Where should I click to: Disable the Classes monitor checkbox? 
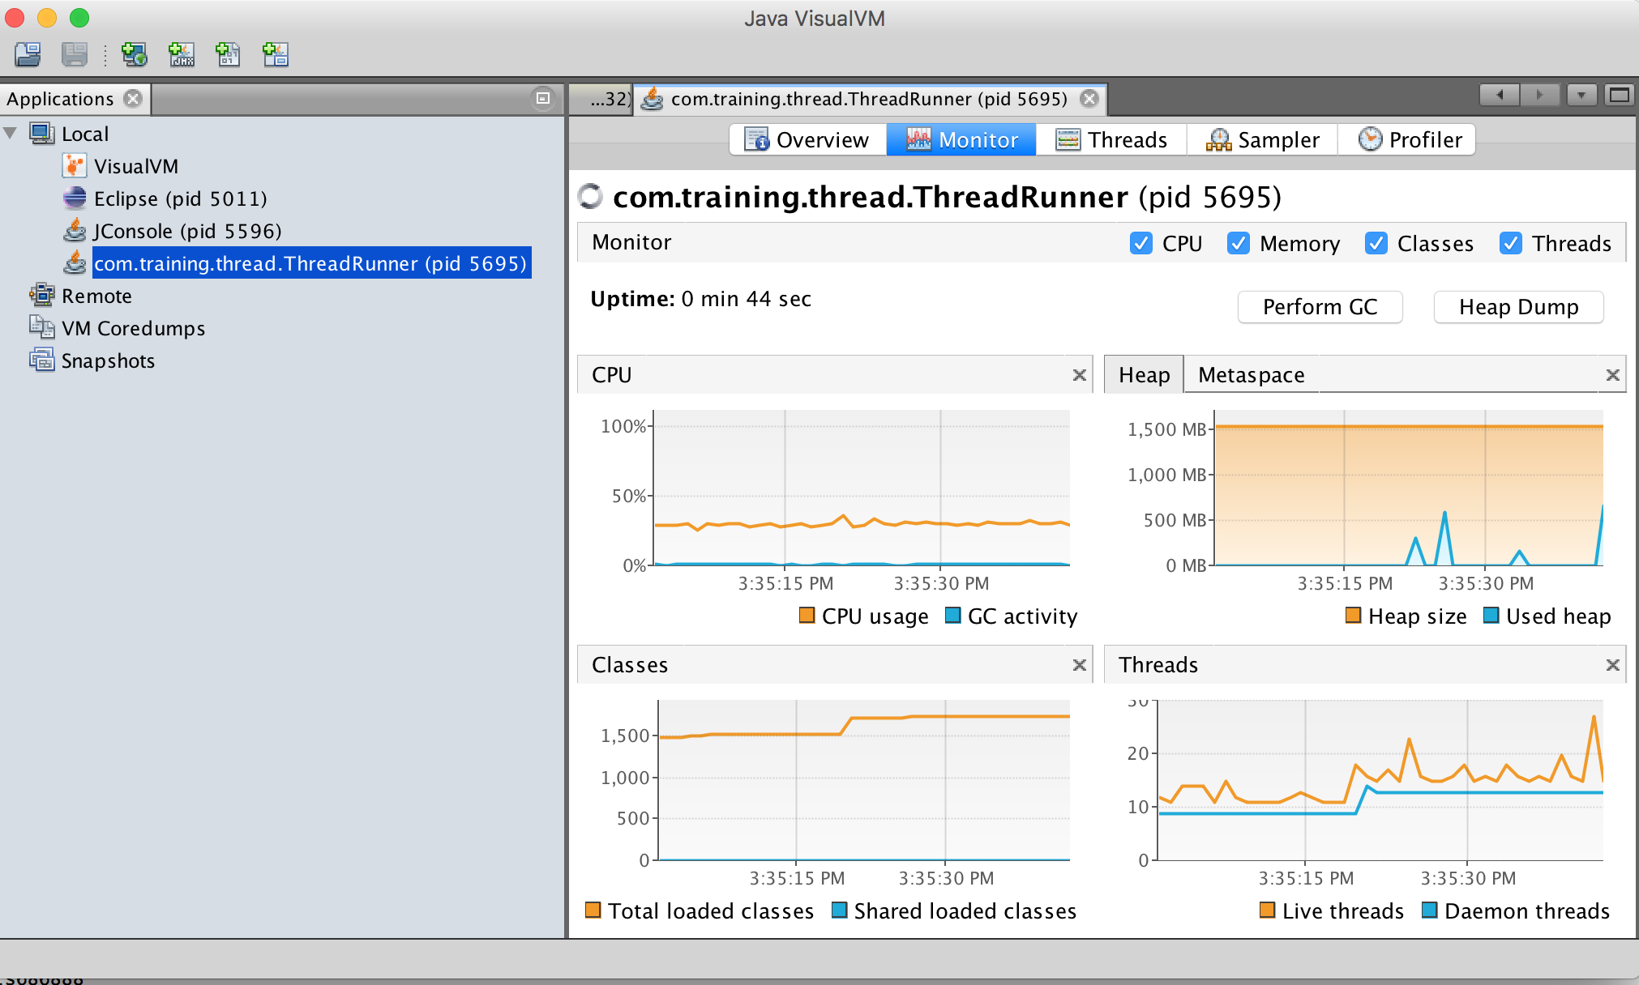tap(1376, 243)
